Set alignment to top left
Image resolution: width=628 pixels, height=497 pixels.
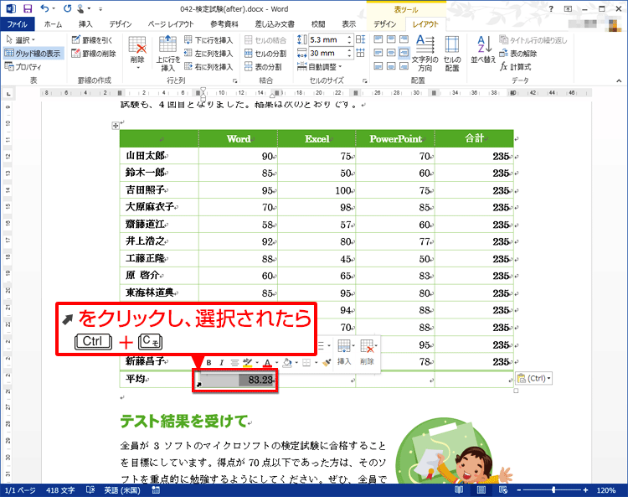click(x=378, y=39)
